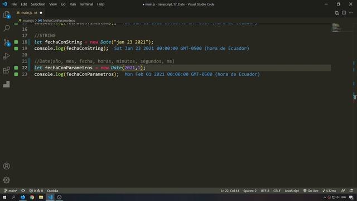Click fechaConParametros breadcrumb symbol

tap(59, 21)
